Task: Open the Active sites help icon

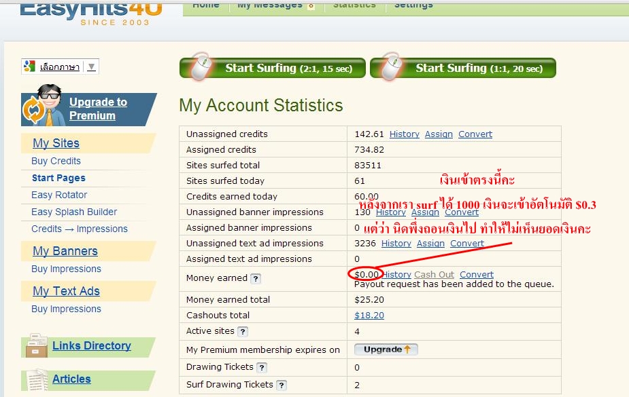Action: (243, 331)
